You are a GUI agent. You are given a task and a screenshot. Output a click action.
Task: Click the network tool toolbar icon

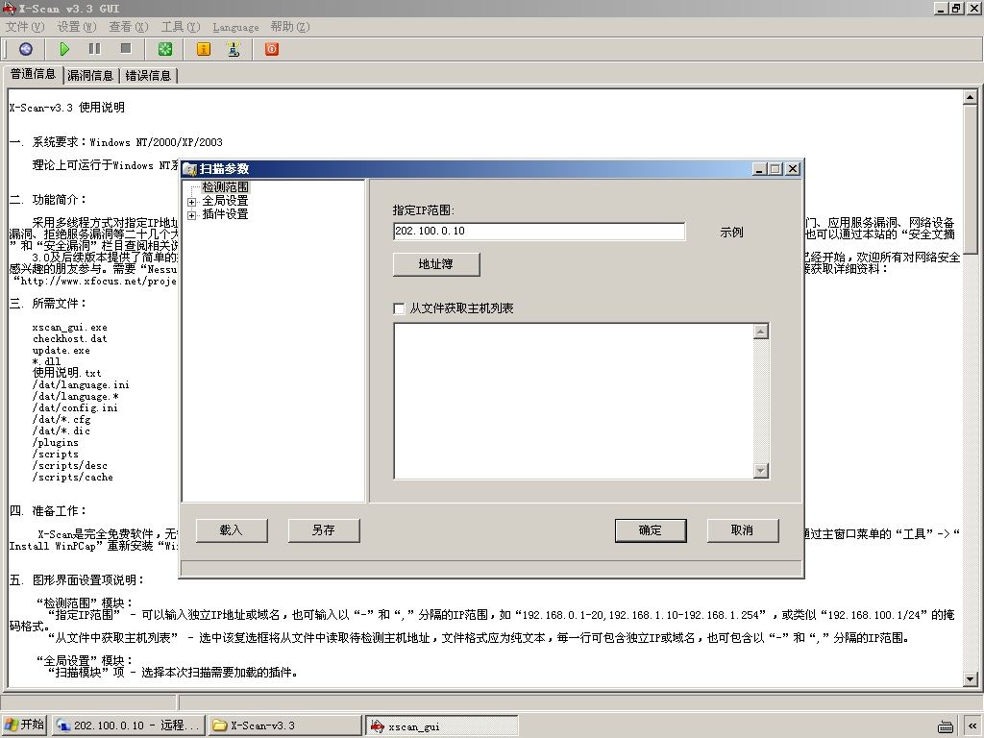pyautogui.click(x=234, y=49)
